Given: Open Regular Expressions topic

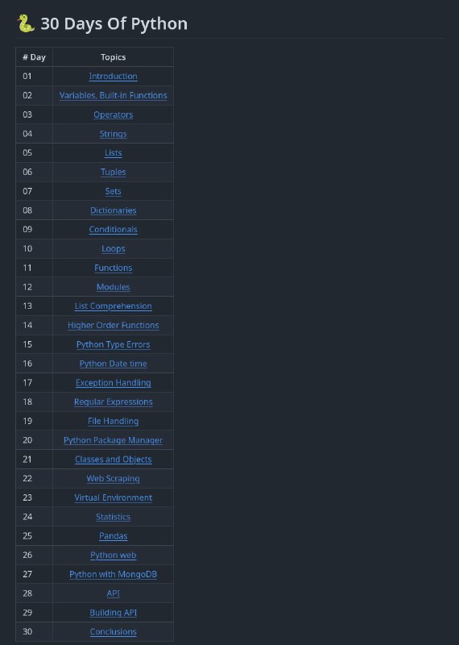Looking at the screenshot, I should point(113,402).
